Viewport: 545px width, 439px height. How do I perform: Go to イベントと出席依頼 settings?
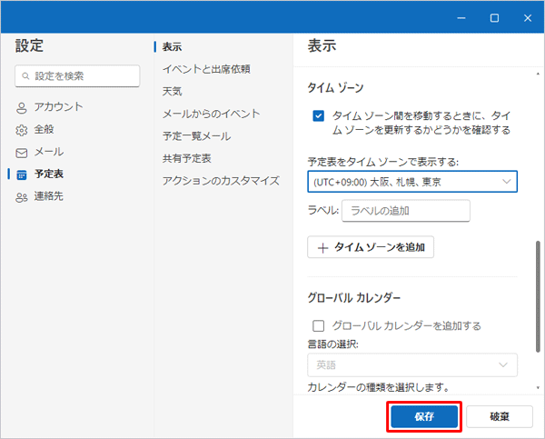pos(206,69)
